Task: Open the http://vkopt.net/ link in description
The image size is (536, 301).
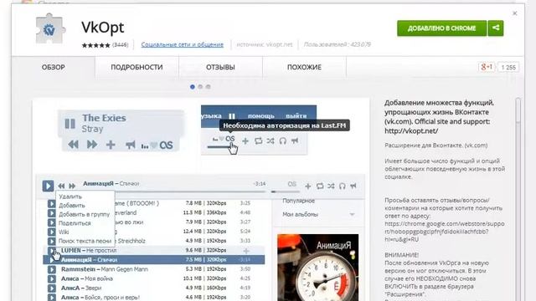Action: (411, 131)
